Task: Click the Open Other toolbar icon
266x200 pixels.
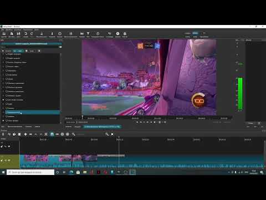Action: point(12,34)
